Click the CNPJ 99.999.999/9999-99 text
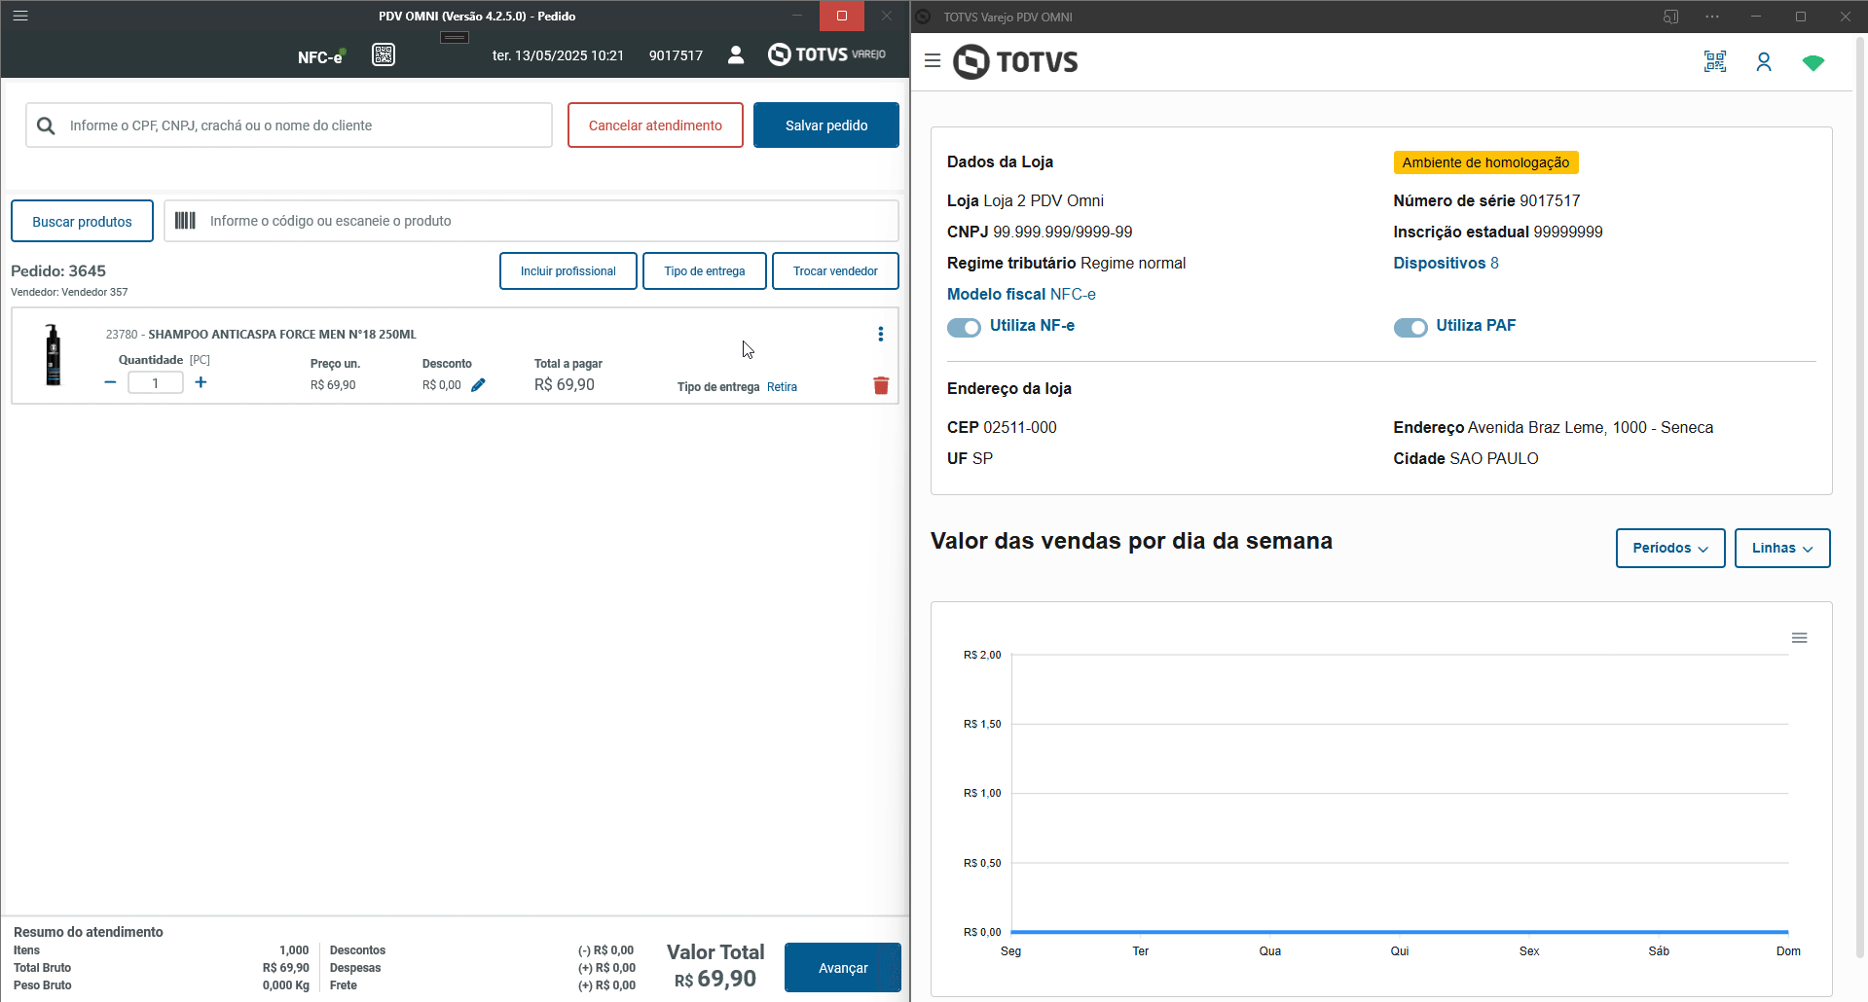This screenshot has width=1868, height=1002. (x=1040, y=232)
